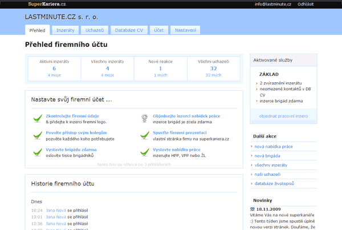The width and height of the screenshot is (342, 230).
Task: Open the Objednejte inzerci nabídek práce link
Action: 186,116
